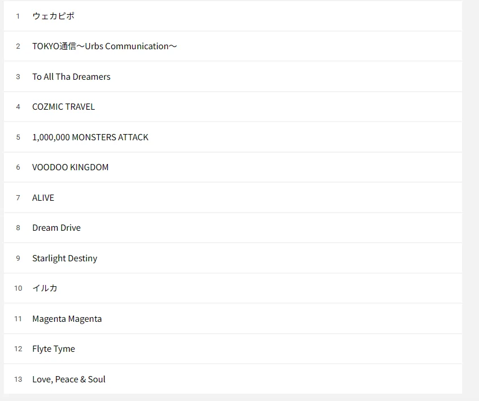Viewport: 479px width, 401px height.
Task: Click the COZMIC TRAVEL track title
Action: pos(63,107)
